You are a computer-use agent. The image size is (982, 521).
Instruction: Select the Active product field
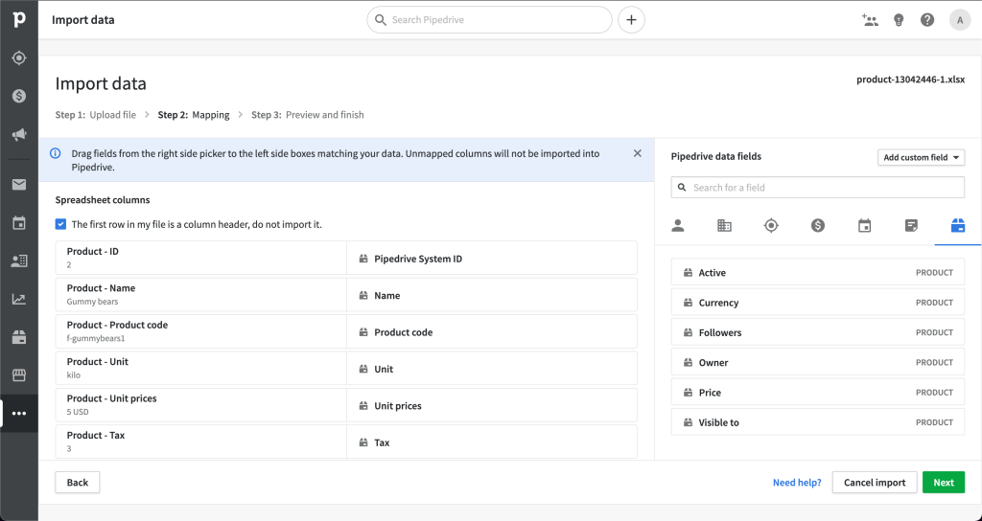click(x=818, y=273)
